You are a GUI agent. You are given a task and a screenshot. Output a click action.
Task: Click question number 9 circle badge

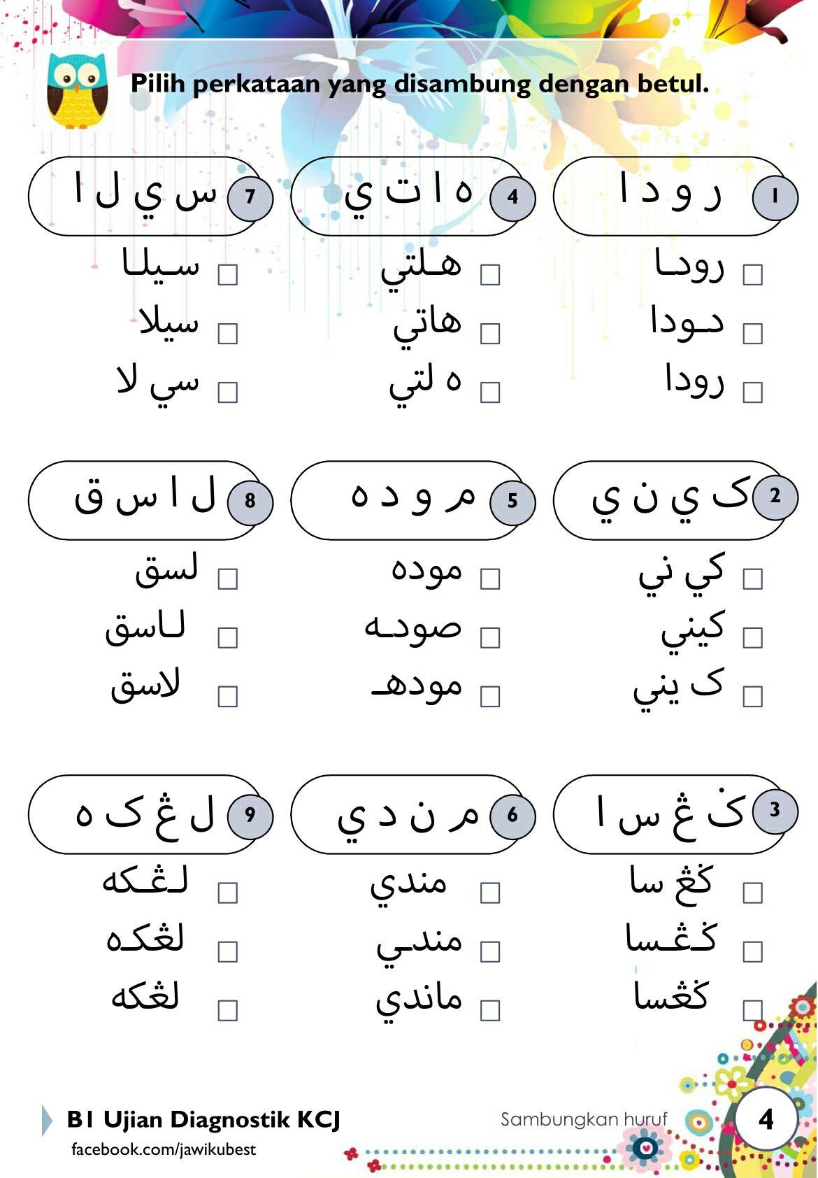point(250,816)
